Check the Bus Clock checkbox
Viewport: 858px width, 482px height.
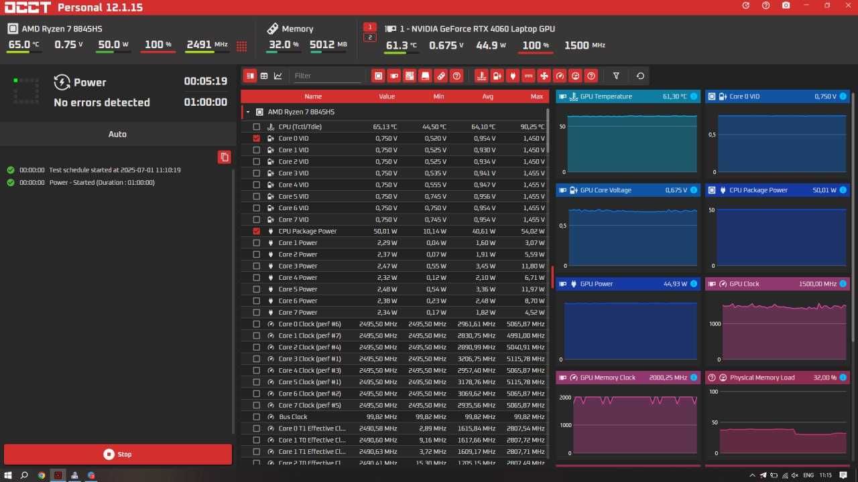point(256,416)
